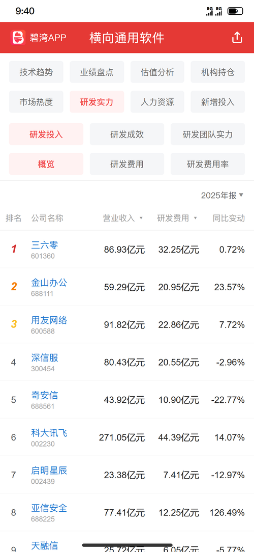
Task: Tap the 碧湾APP logo icon
Action: [18, 37]
